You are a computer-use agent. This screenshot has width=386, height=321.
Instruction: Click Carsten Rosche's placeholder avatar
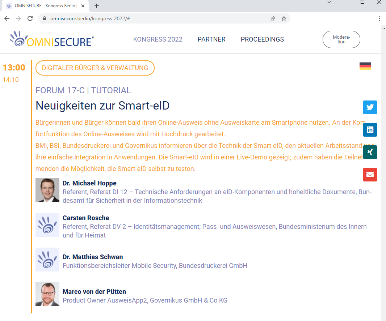tap(47, 225)
